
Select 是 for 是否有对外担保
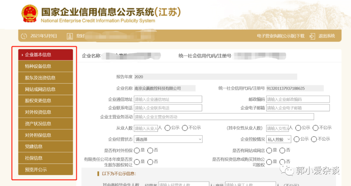coord(137,150)
